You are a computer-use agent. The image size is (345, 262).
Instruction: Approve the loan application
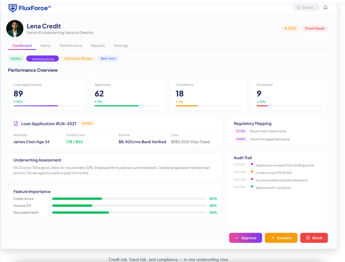245,238
